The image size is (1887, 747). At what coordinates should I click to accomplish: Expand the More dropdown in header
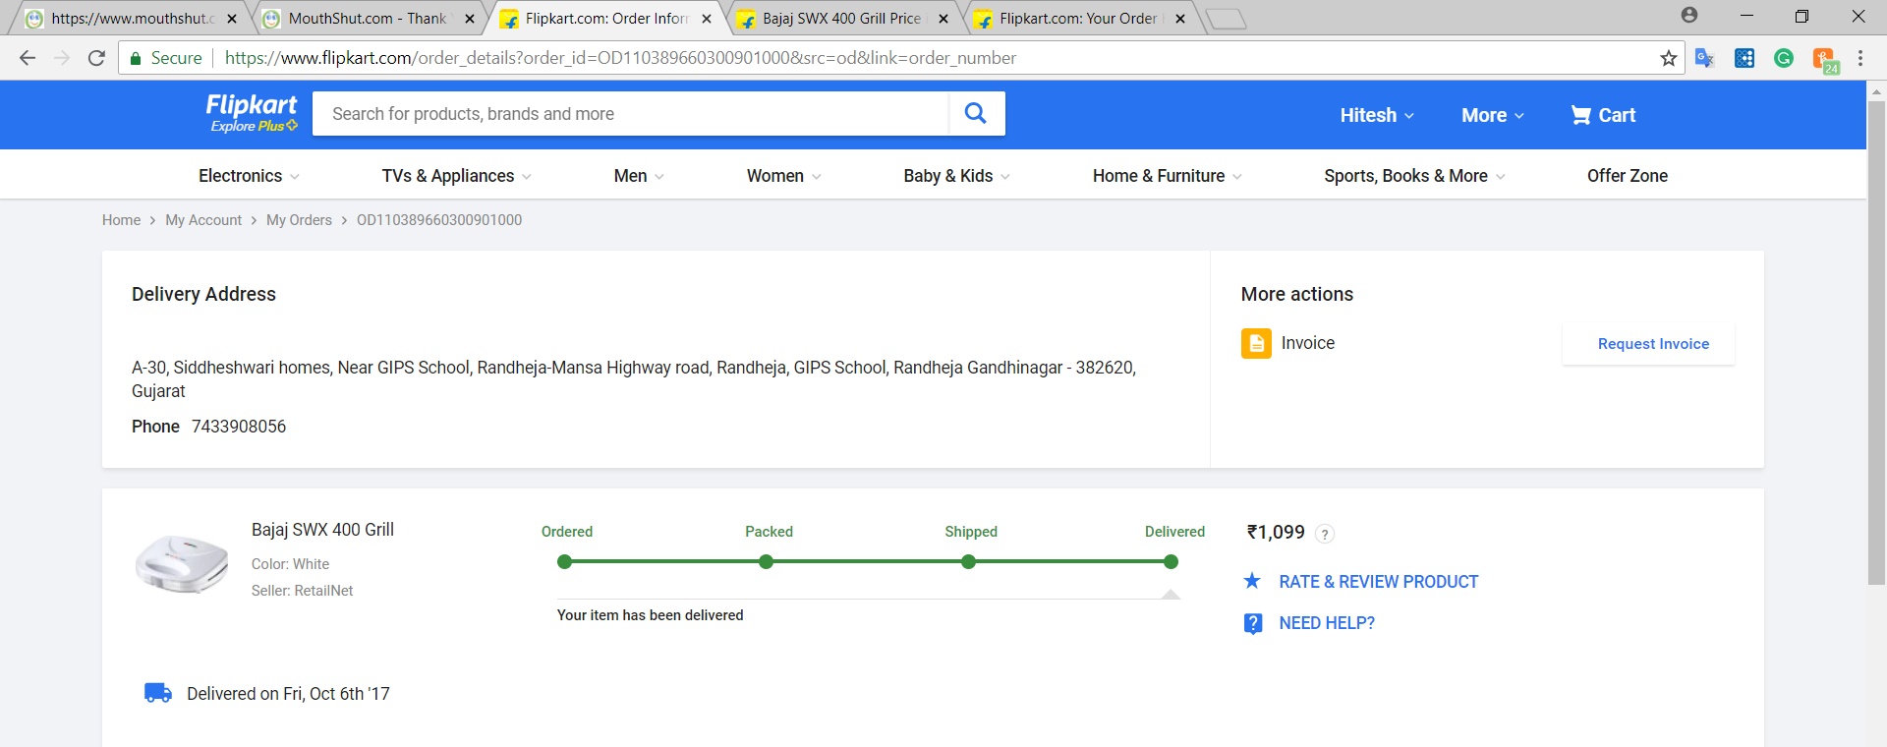coord(1492,115)
